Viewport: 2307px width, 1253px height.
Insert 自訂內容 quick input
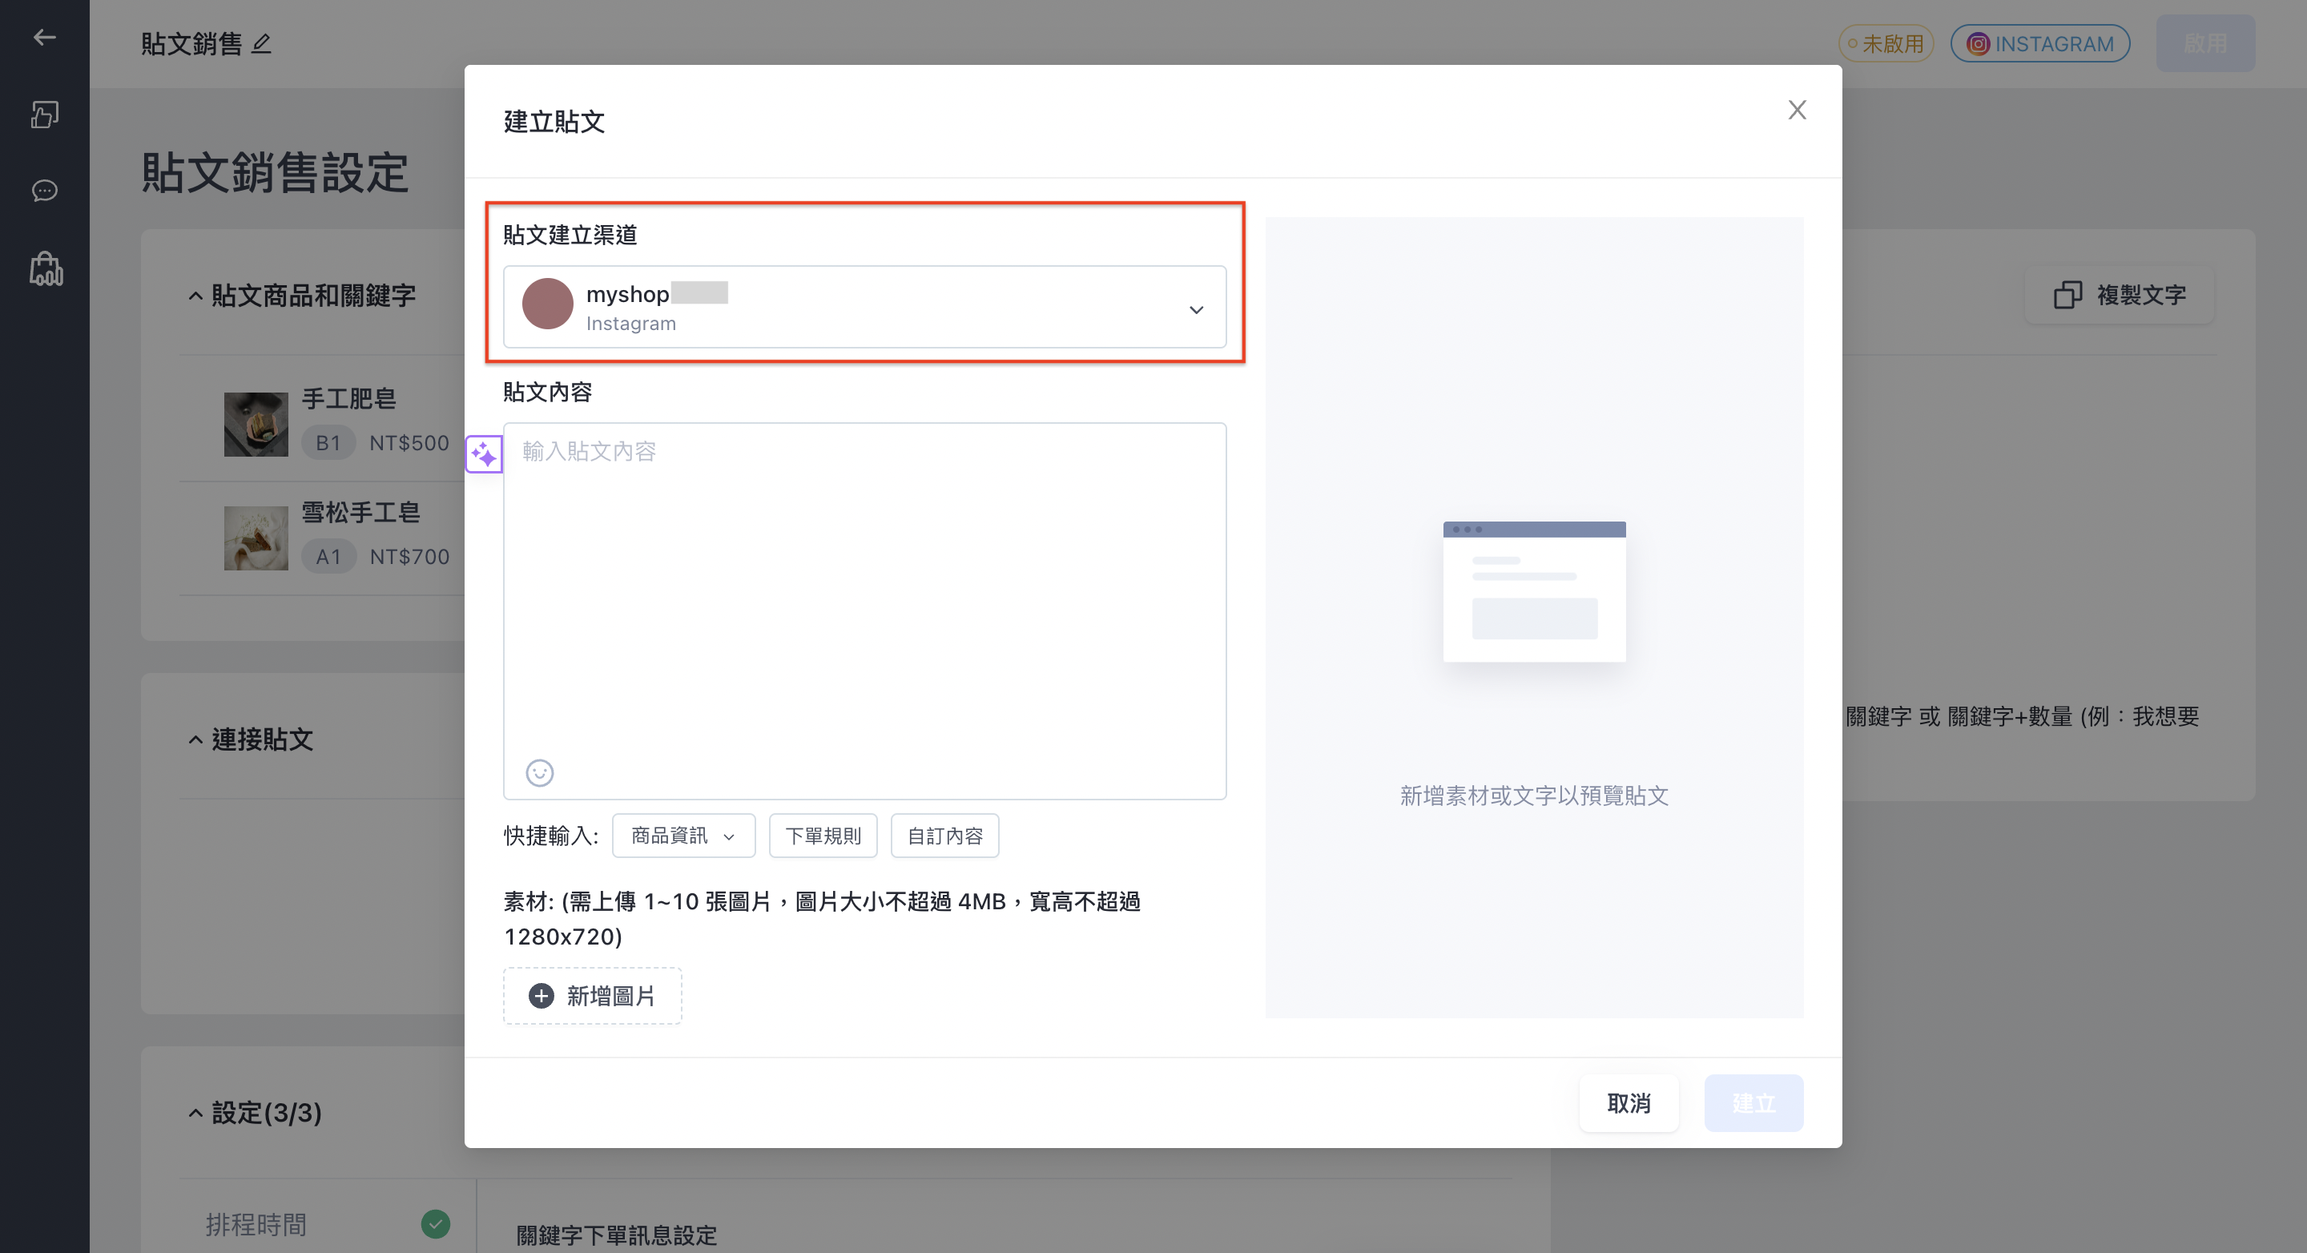[x=945, y=836]
